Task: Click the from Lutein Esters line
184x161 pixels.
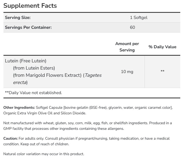Action: point(34,68)
